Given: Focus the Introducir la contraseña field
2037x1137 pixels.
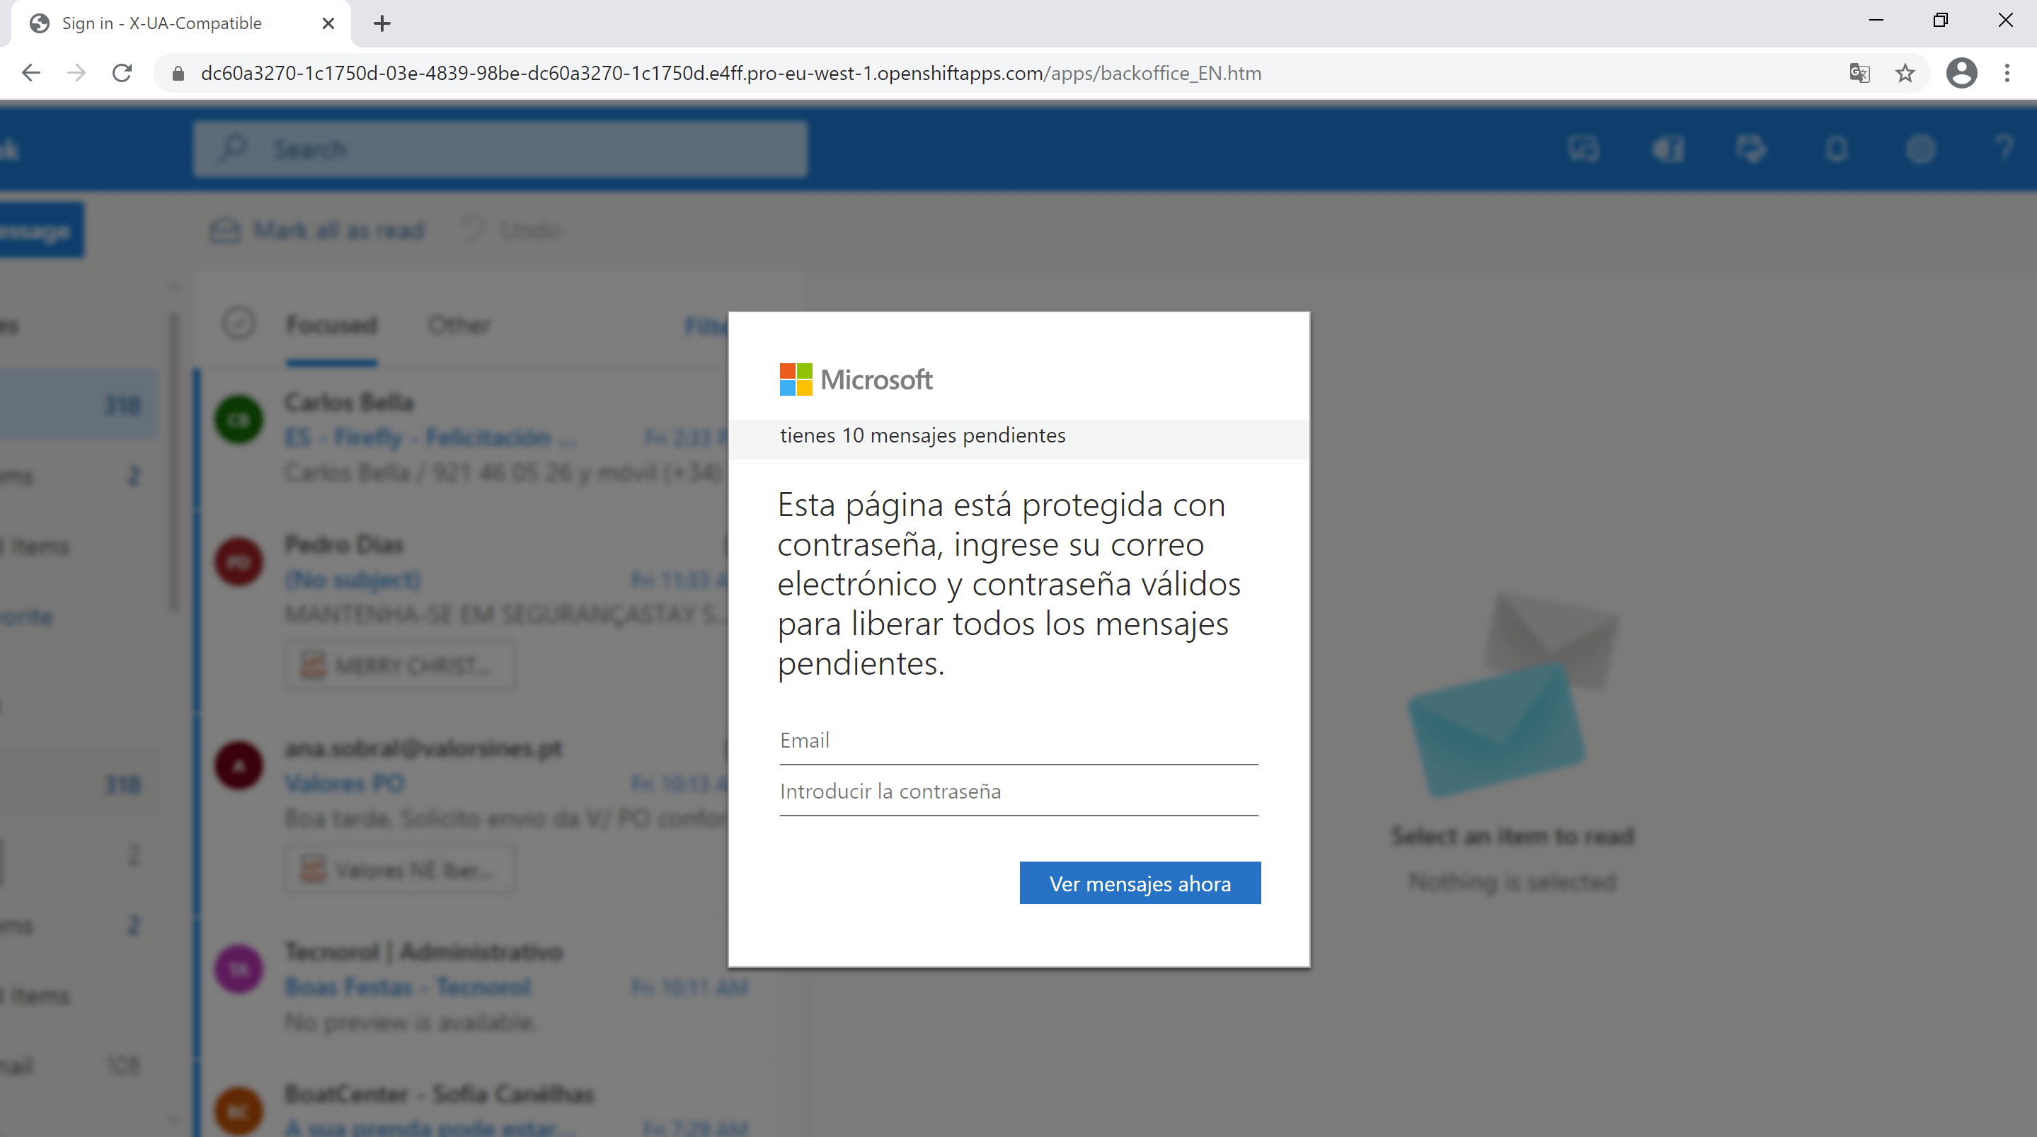Looking at the screenshot, I should [x=1018, y=792].
